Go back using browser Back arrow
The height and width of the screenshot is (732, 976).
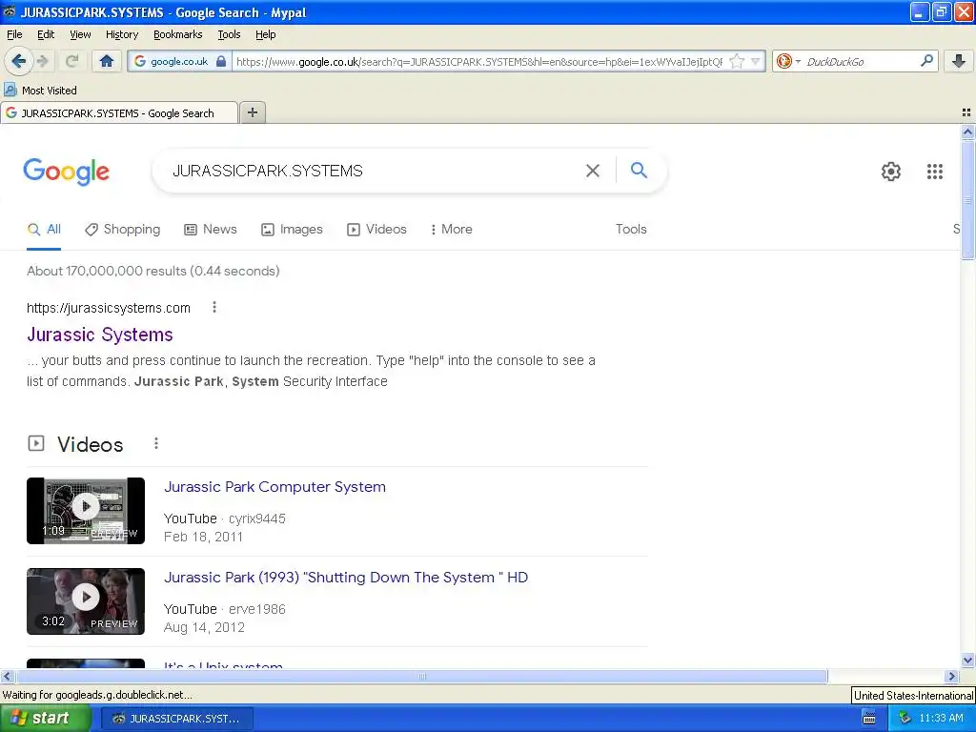coord(18,61)
